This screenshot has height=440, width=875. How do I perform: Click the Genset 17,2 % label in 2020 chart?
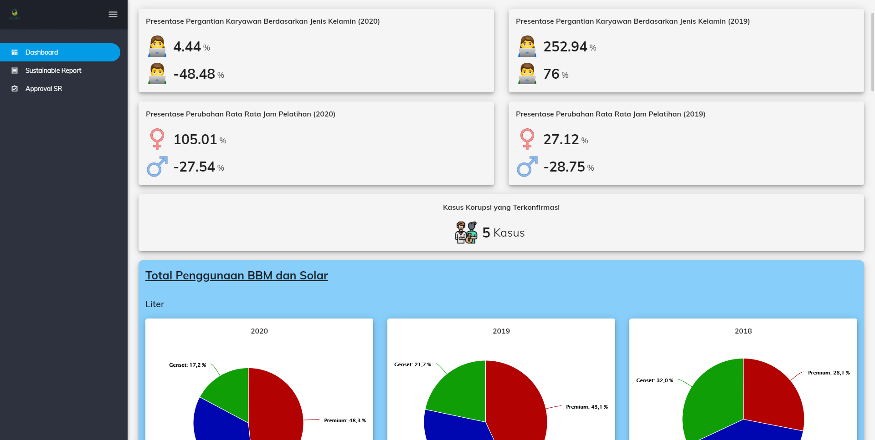[187, 365]
